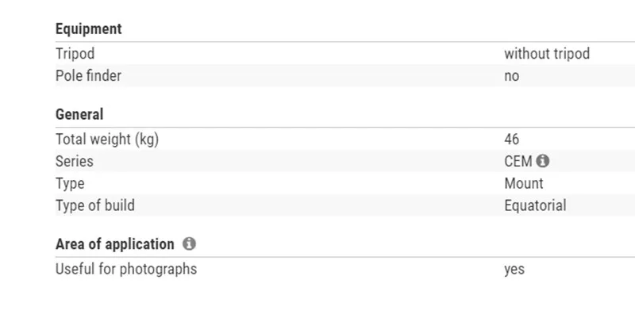The image size is (635, 322).
Task: Select the Equipment section heading
Action: 88,29
